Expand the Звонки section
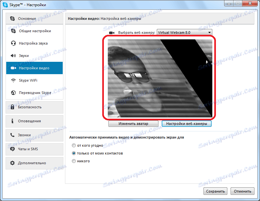 35,135
